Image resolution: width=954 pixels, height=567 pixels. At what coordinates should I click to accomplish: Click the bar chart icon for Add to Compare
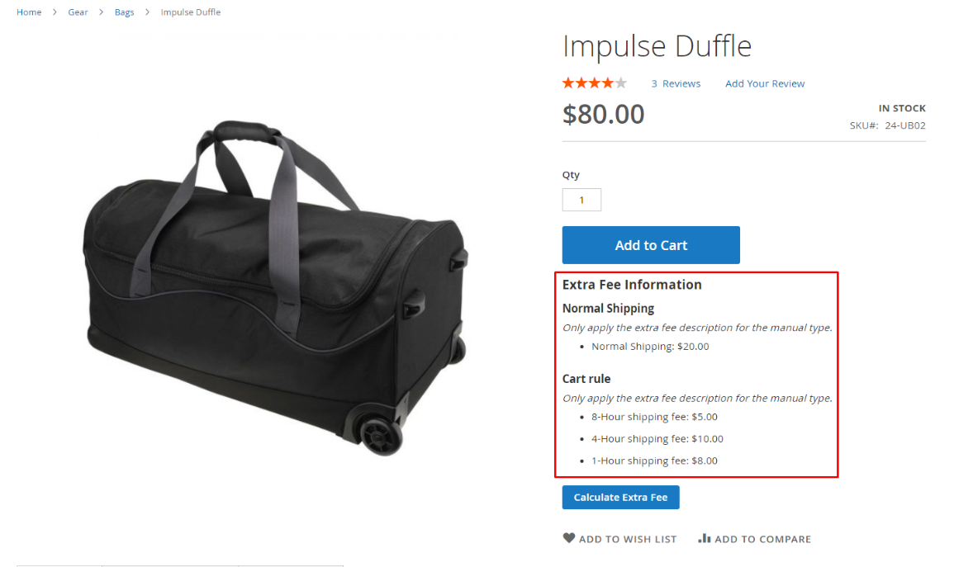pyautogui.click(x=705, y=538)
